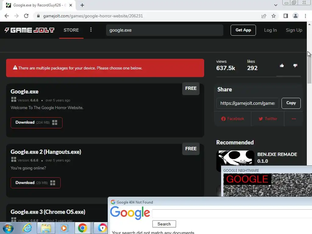Image resolution: width=312 pixels, height=234 pixels.
Task: Copy the share link
Action: point(291,103)
